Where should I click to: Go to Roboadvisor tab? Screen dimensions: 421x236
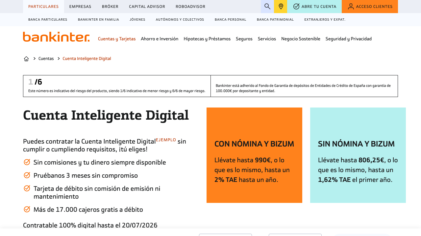click(190, 7)
